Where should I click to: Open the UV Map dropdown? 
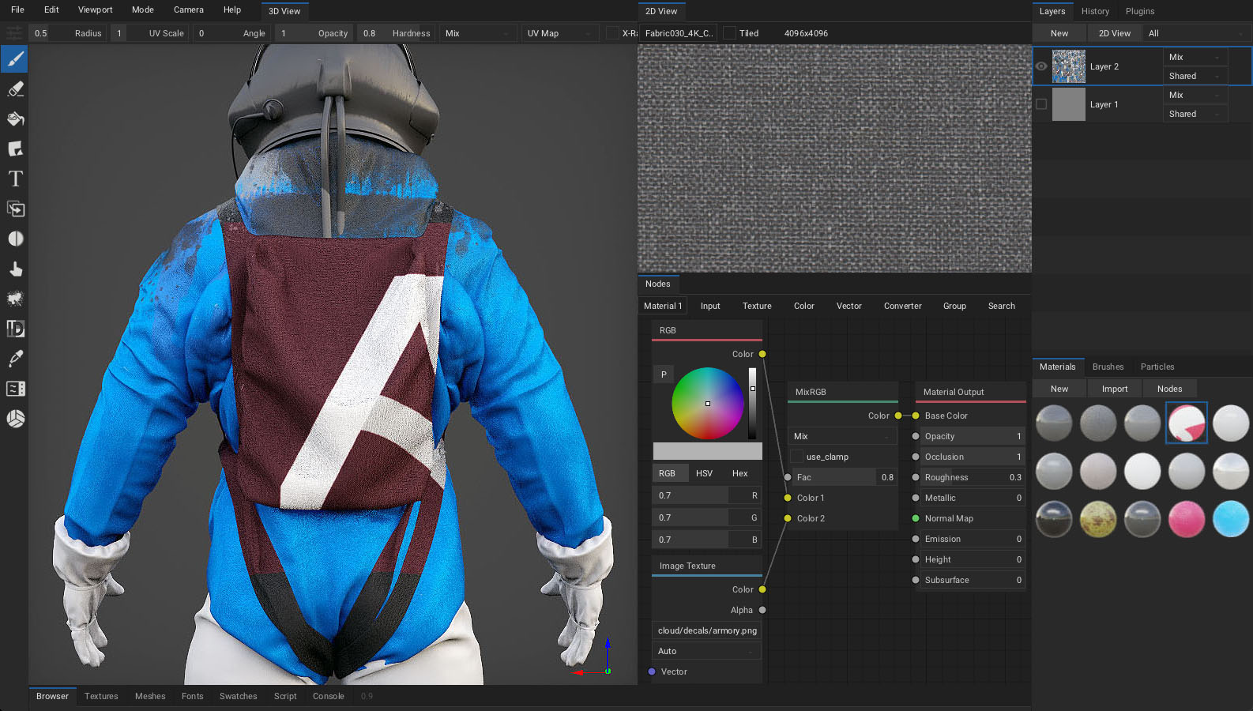(x=559, y=33)
